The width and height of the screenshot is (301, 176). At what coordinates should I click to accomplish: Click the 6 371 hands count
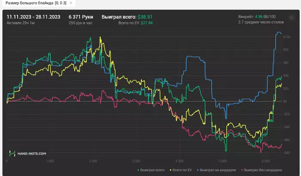click(x=80, y=17)
